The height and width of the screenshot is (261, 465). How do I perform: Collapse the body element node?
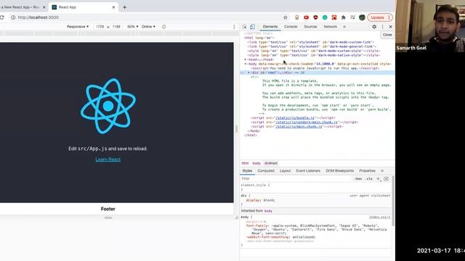coord(246,64)
